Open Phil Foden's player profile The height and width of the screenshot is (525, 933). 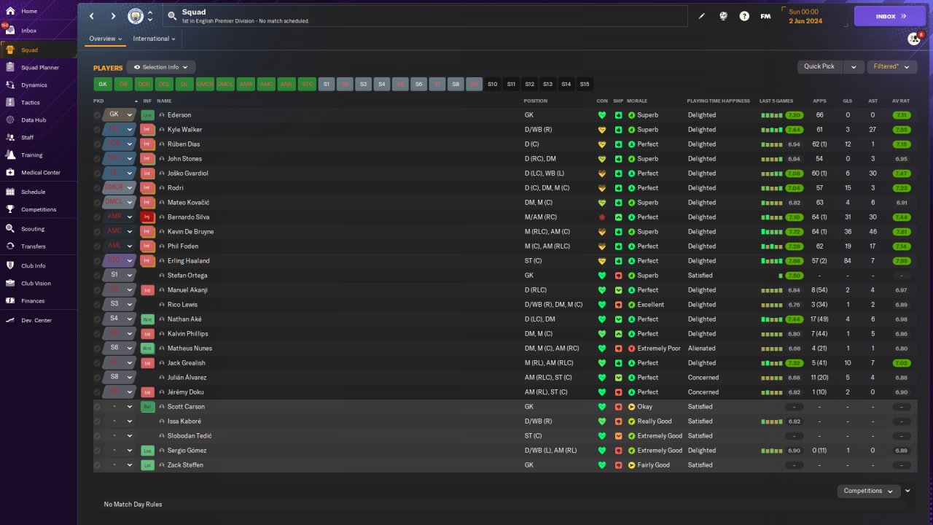pos(183,246)
